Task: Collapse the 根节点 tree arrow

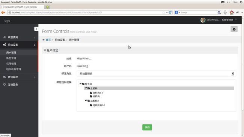Action: [80, 83]
